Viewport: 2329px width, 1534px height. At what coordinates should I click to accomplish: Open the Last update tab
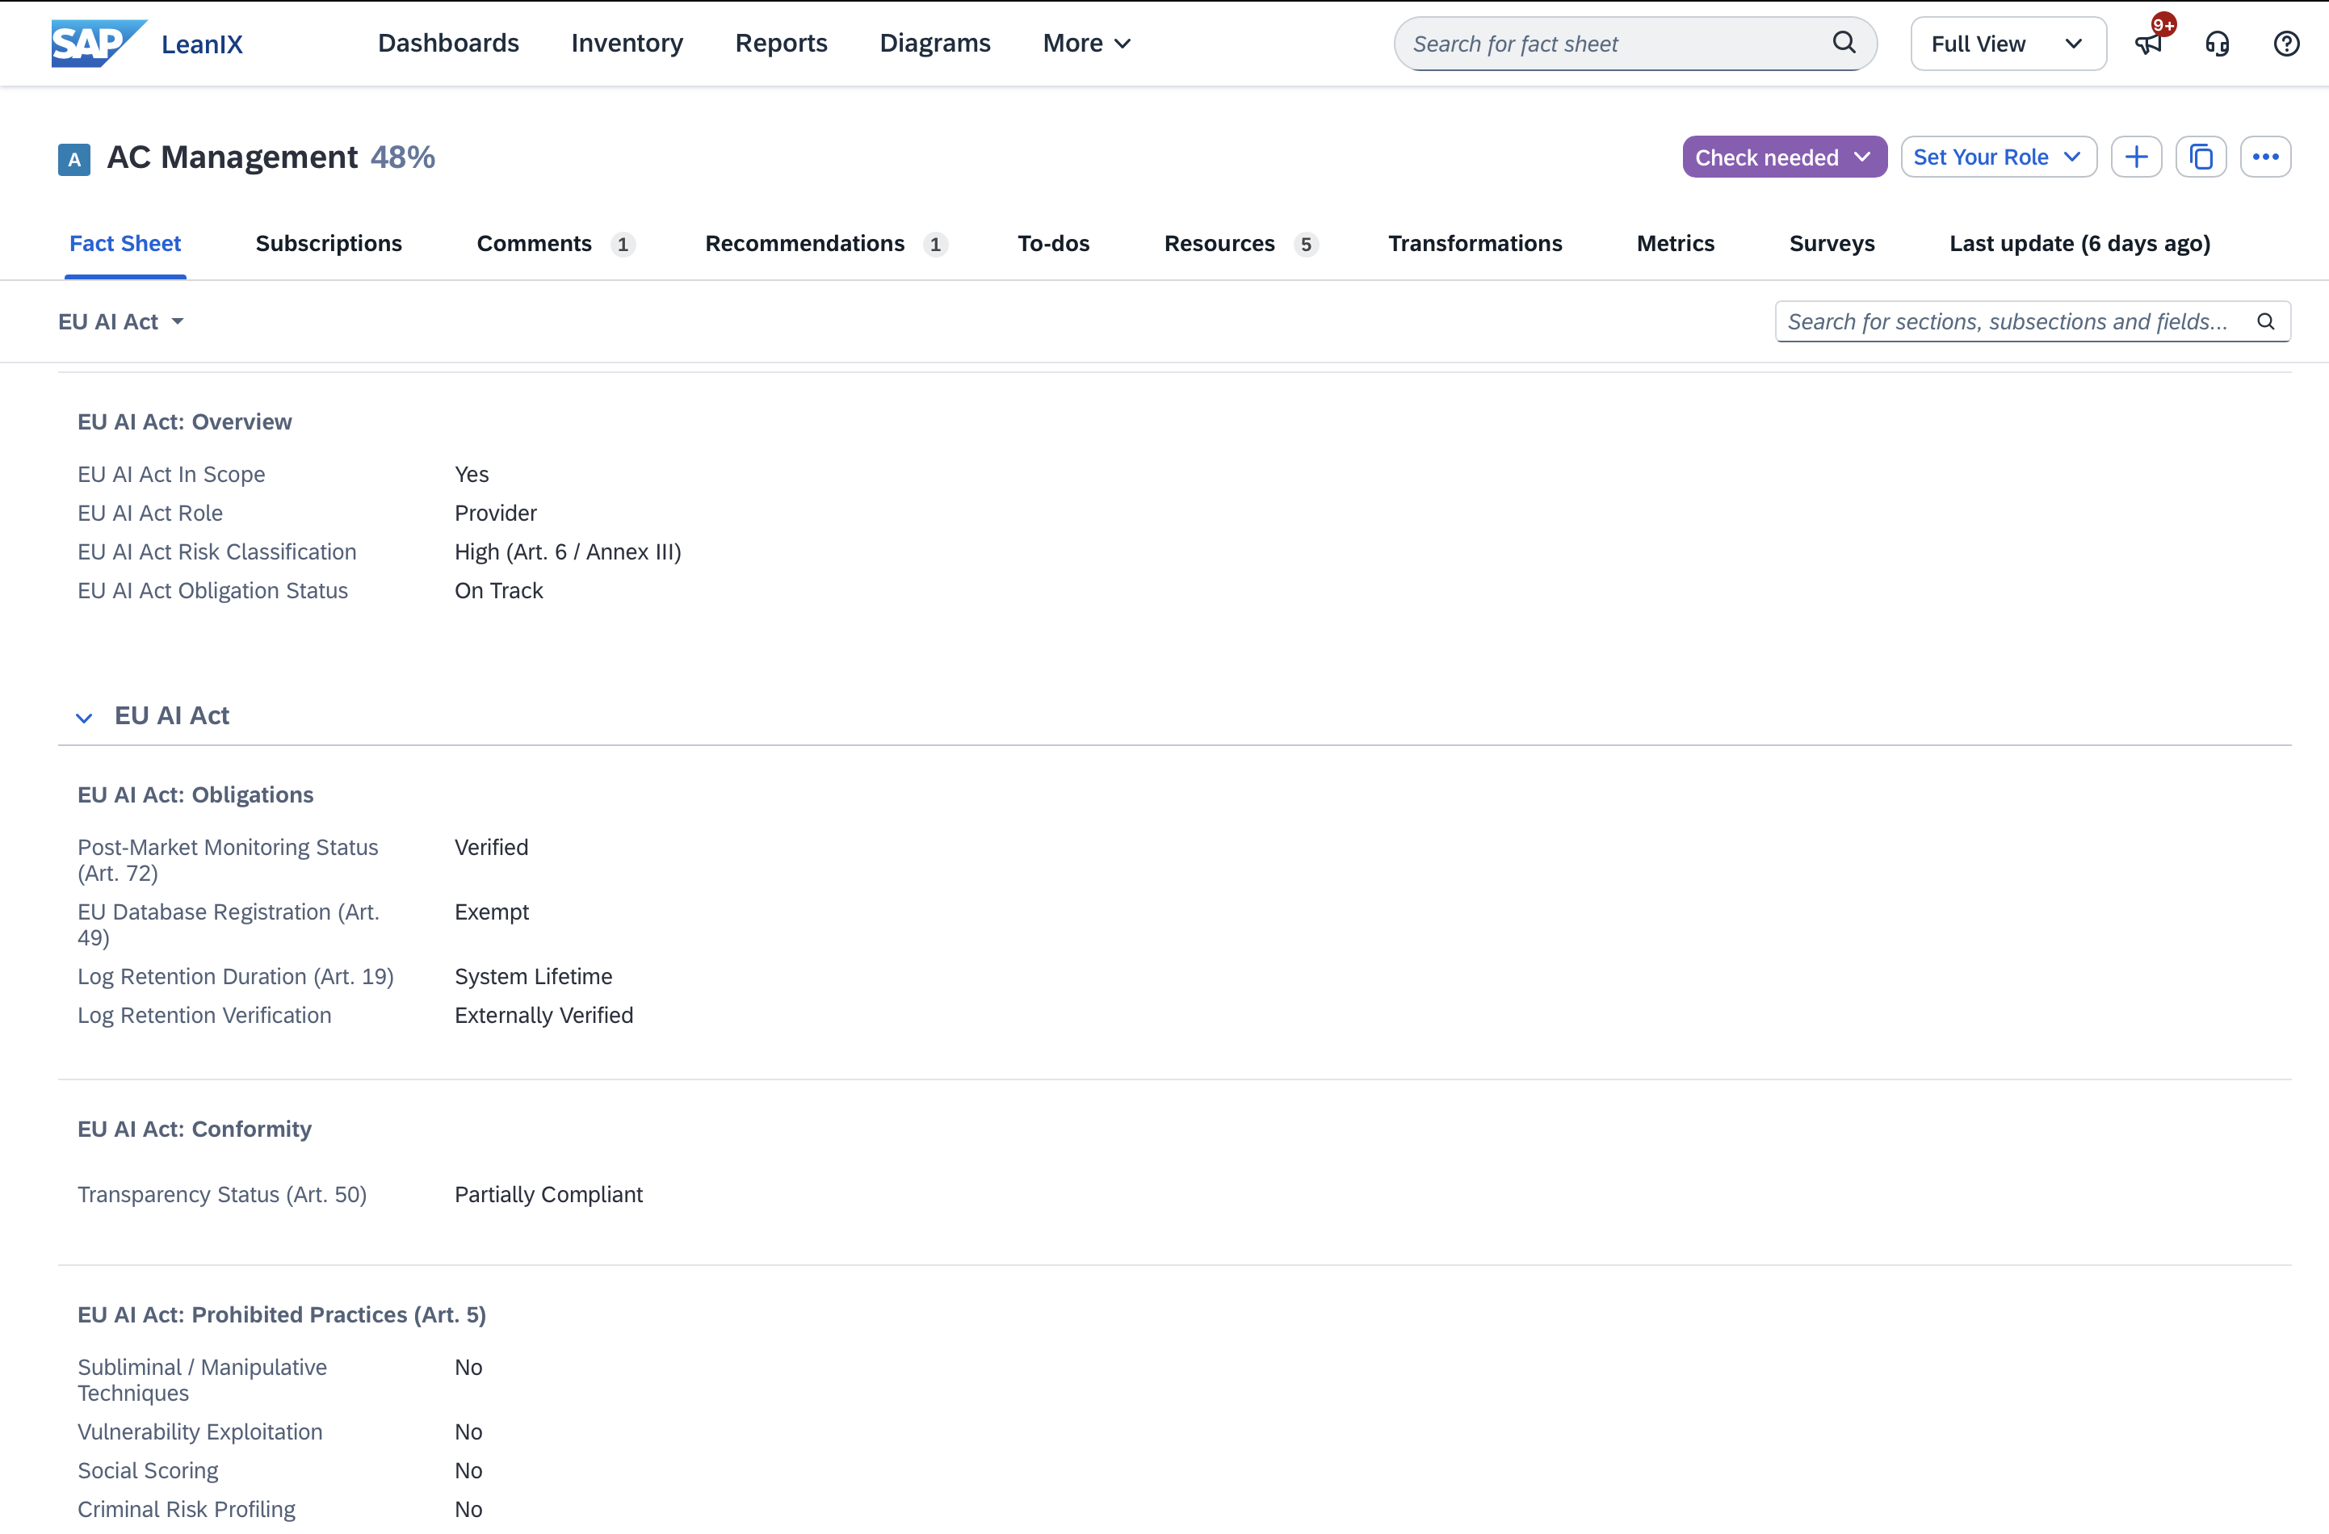click(2079, 244)
